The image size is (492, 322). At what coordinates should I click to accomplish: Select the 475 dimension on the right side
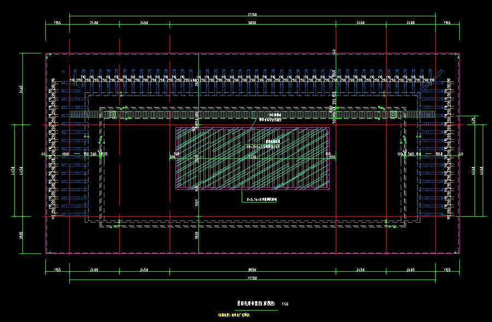pos(473,120)
